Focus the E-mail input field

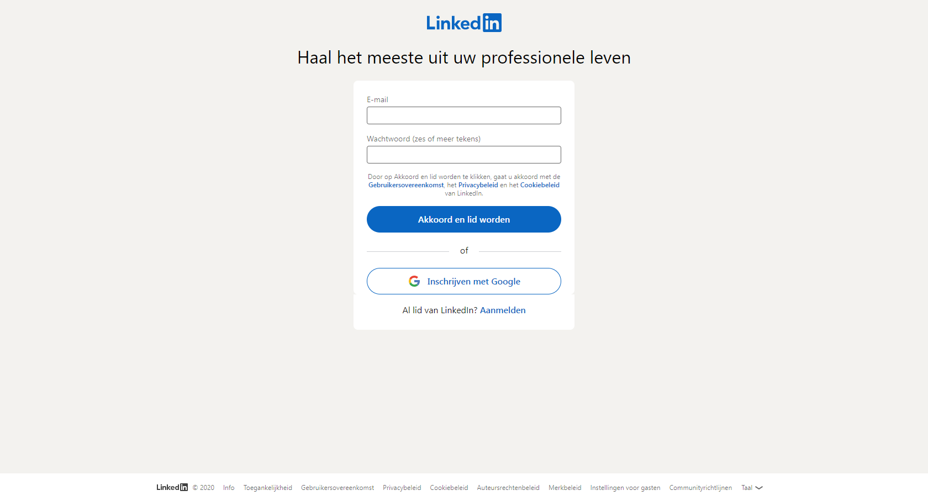(464, 115)
